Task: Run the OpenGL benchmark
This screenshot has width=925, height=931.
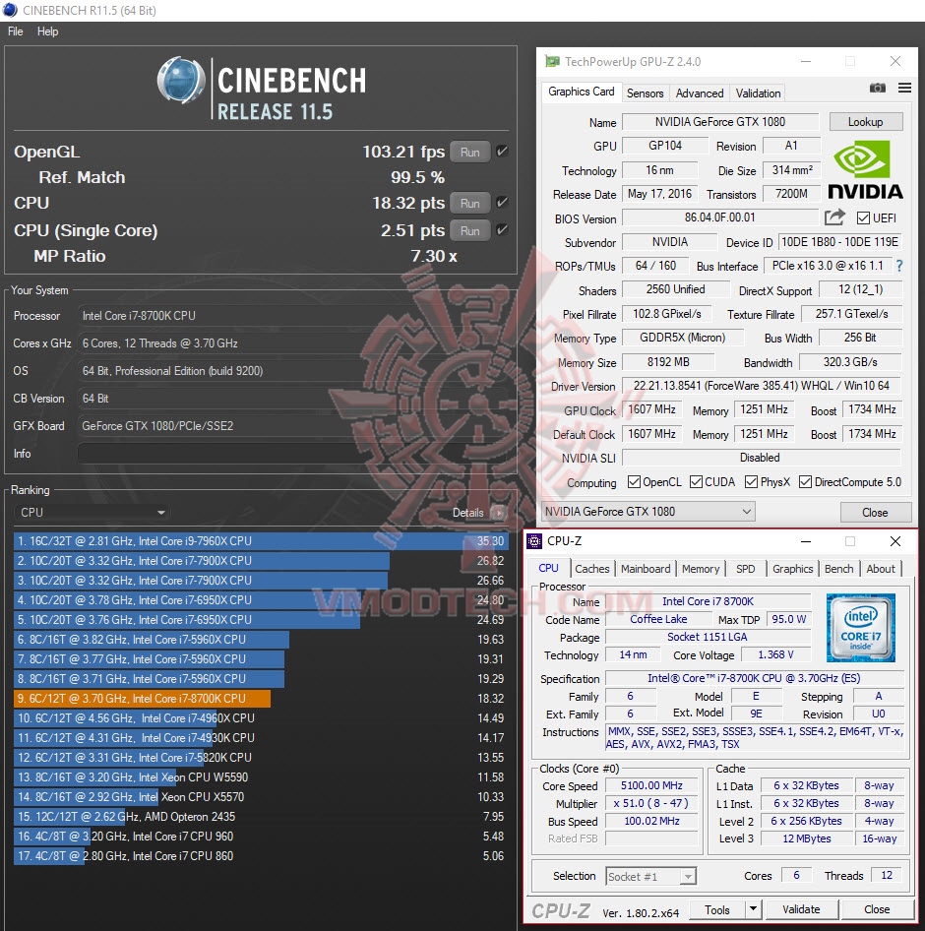Action: point(469,152)
